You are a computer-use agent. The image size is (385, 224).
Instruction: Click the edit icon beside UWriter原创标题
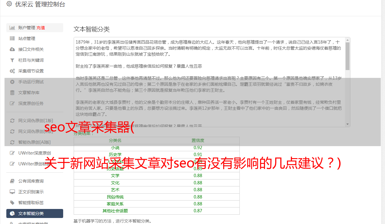[12, 164]
